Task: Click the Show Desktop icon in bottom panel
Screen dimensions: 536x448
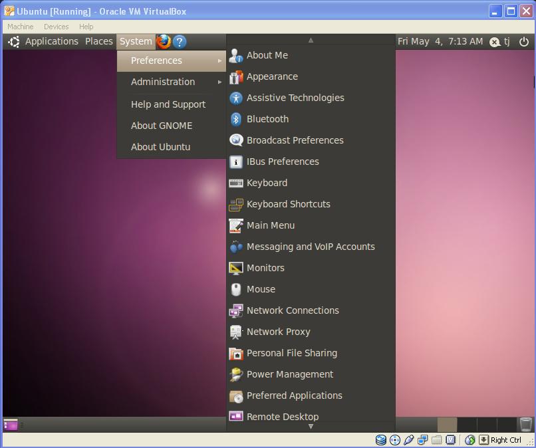Action: pyautogui.click(x=11, y=424)
